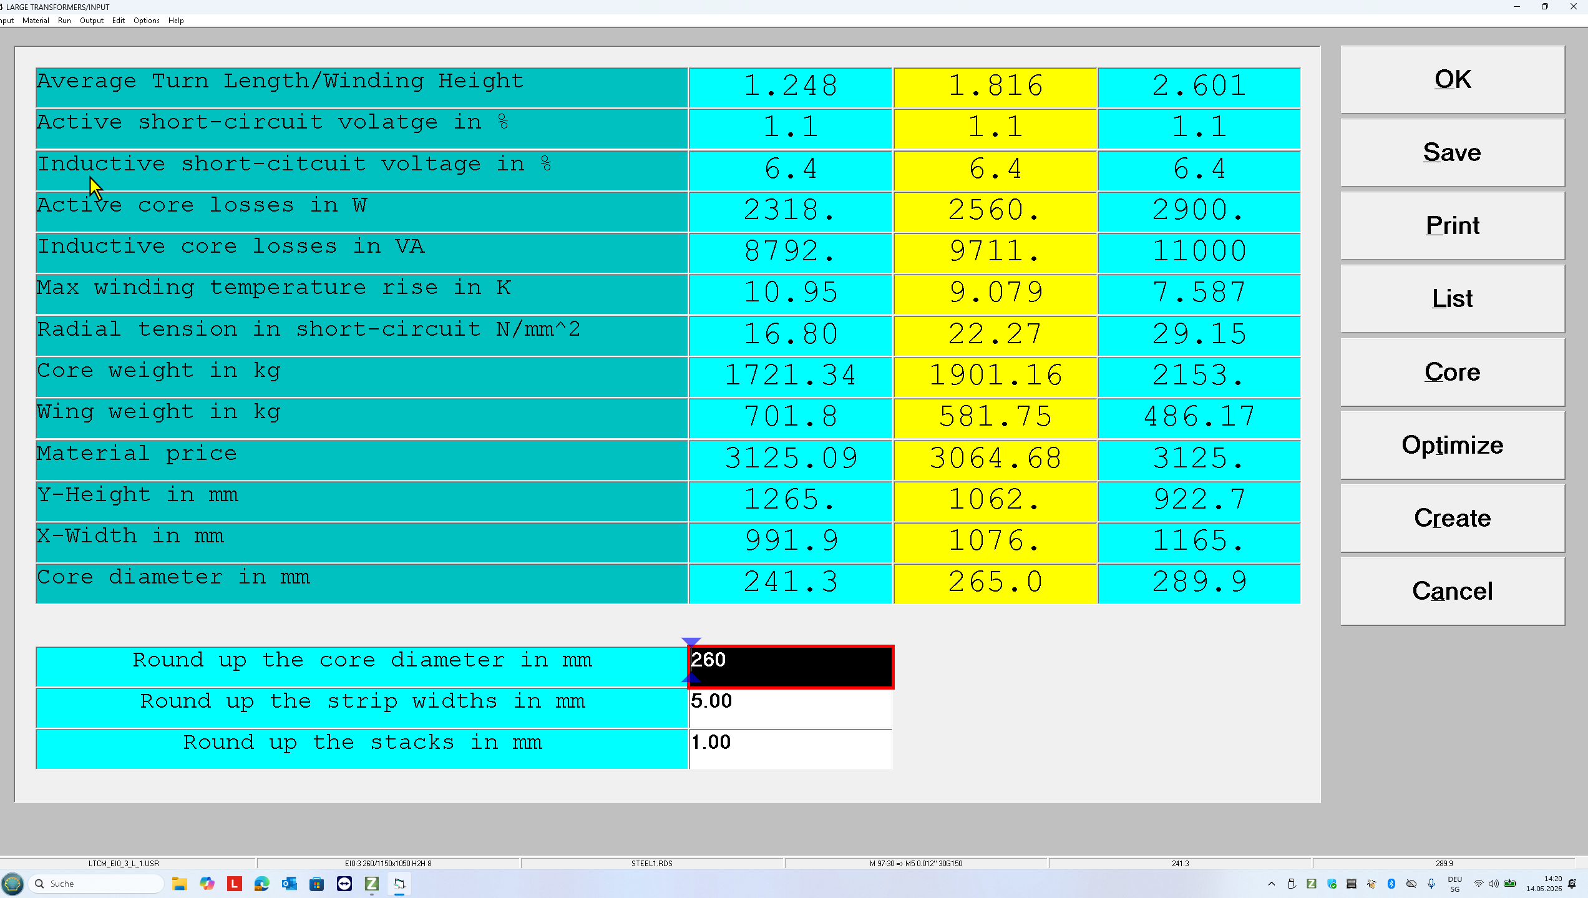Click the USB safely-remove tray icon
This screenshot has width=1588, height=898.
pyautogui.click(x=1292, y=884)
